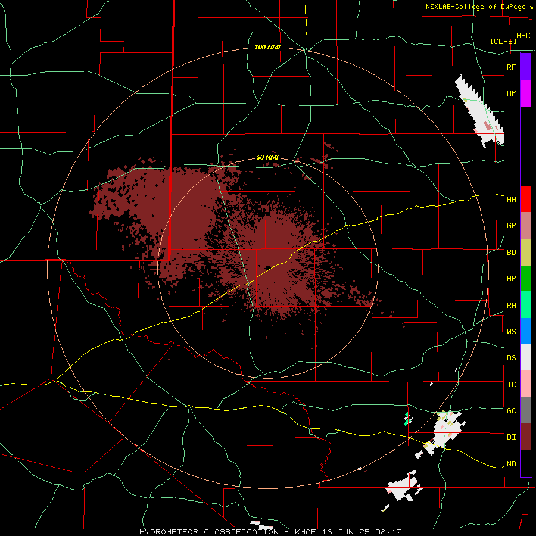Click the red HA legend swatch
536x536 pixels.
click(x=526, y=199)
